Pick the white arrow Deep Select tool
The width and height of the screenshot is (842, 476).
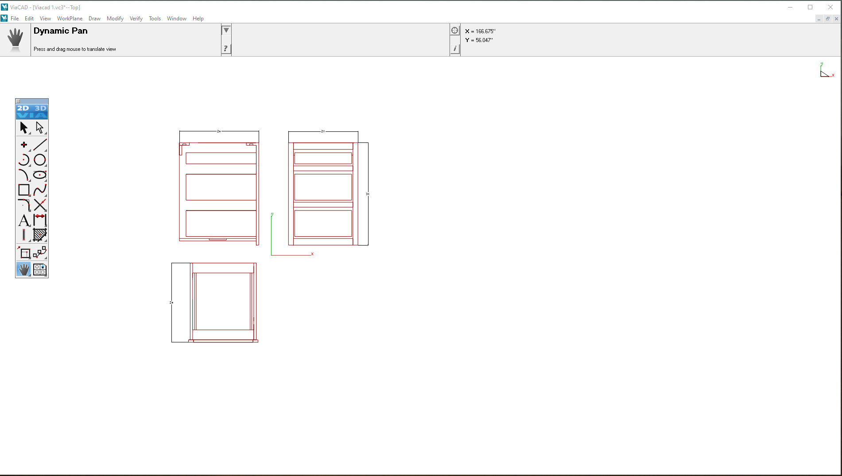39,128
